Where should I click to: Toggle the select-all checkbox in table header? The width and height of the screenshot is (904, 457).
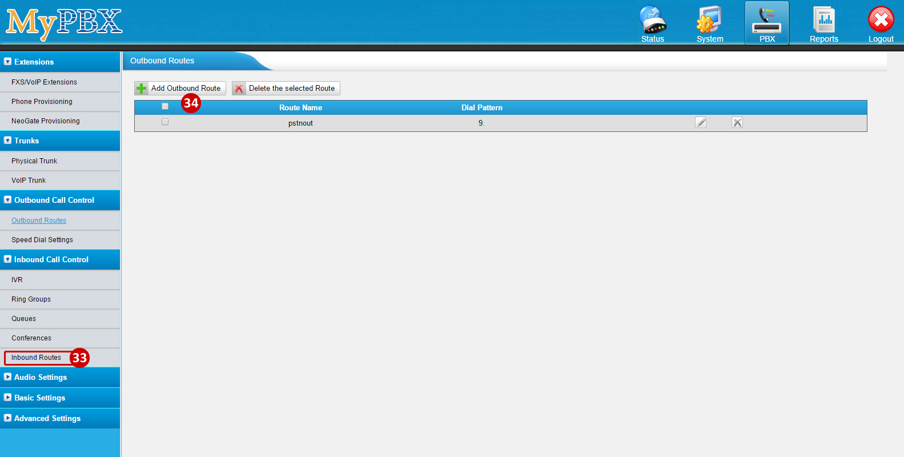(x=165, y=106)
